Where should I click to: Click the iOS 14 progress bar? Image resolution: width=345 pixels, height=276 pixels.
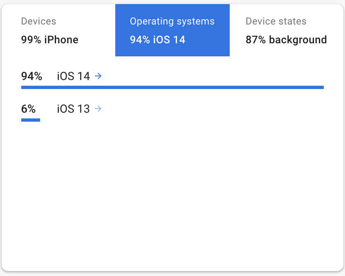(172, 87)
